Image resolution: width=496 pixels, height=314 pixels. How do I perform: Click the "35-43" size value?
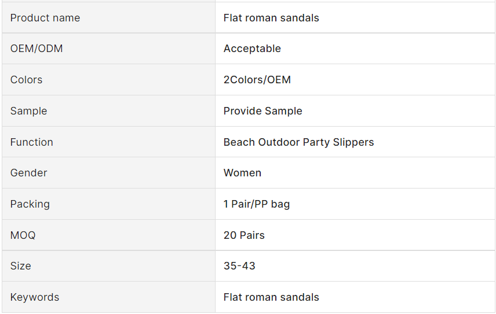pos(239,266)
